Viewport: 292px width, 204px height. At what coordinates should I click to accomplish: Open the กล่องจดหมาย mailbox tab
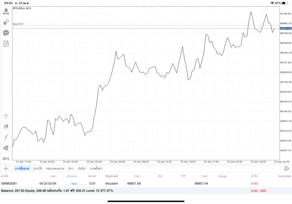(x=55, y=168)
